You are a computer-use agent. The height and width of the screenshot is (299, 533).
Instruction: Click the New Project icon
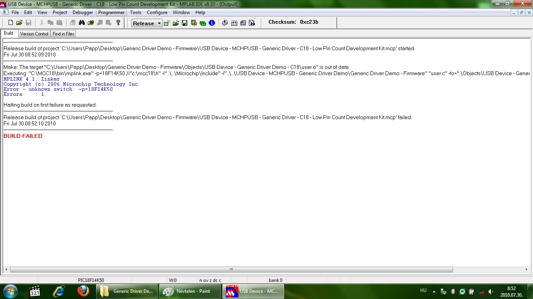[167, 23]
